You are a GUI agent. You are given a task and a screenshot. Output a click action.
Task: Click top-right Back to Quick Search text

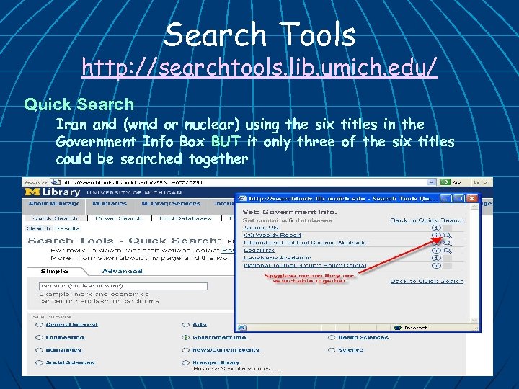pyautogui.click(x=427, y=220)
